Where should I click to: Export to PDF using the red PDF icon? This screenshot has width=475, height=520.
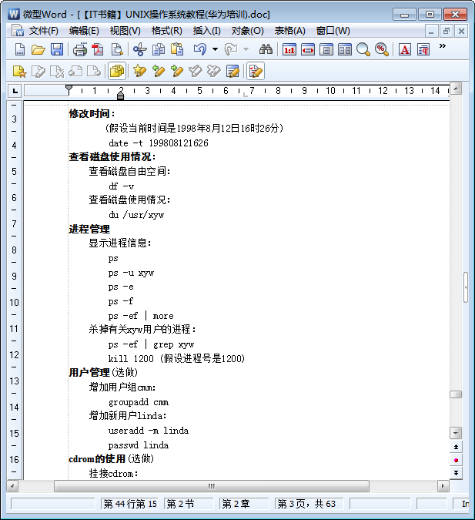[x=98, y=50]
